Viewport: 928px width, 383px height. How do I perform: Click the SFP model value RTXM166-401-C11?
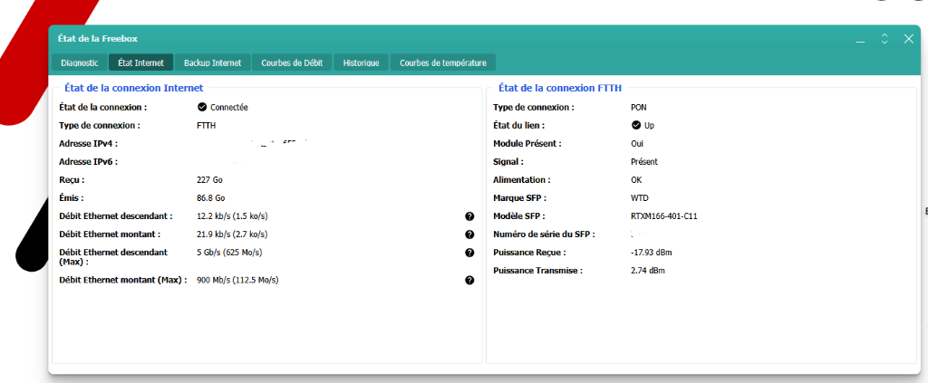(x=663, y=216)
